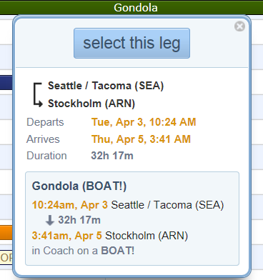
Task: Click the departure time Tue, Apr 3, 10:24 AM
Action: (144, 122)
